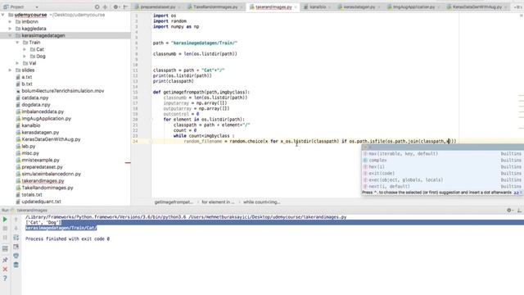This screenshot has height=295, width=524.
Task: Click scroll-from-source target icon in Project header
Action: pos(97,7)
